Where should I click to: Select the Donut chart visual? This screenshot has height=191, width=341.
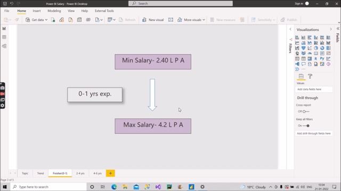pyautogui.click(x=322, y=48)
